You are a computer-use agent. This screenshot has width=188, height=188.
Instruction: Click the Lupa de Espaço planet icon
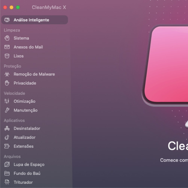coord(7,164)
